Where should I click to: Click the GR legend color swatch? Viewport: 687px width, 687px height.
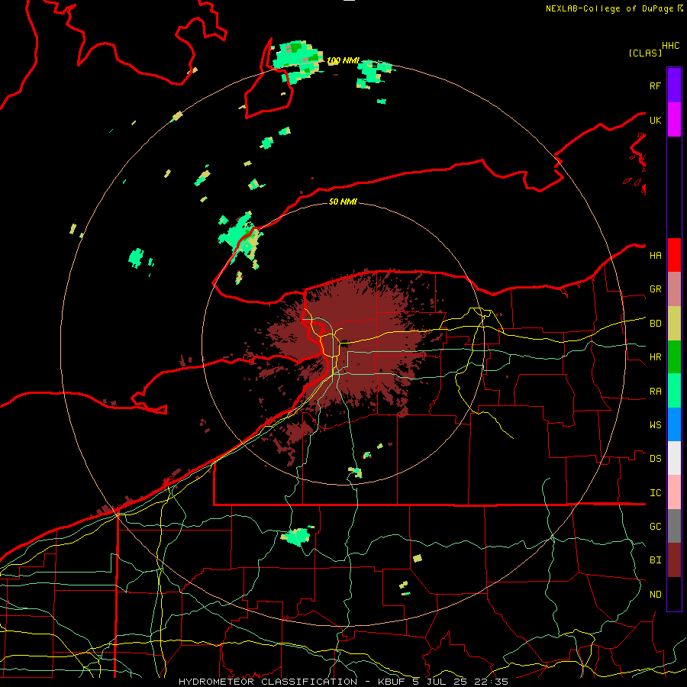(x=674, y=289)
